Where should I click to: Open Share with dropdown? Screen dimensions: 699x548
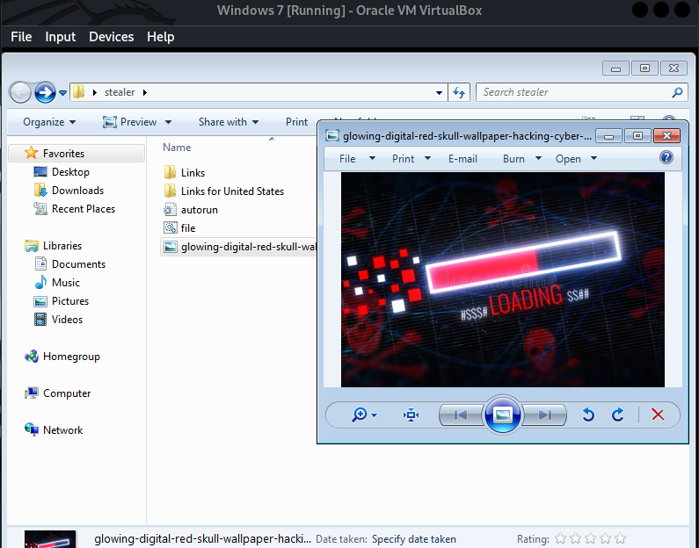click(x=229, y=122)
